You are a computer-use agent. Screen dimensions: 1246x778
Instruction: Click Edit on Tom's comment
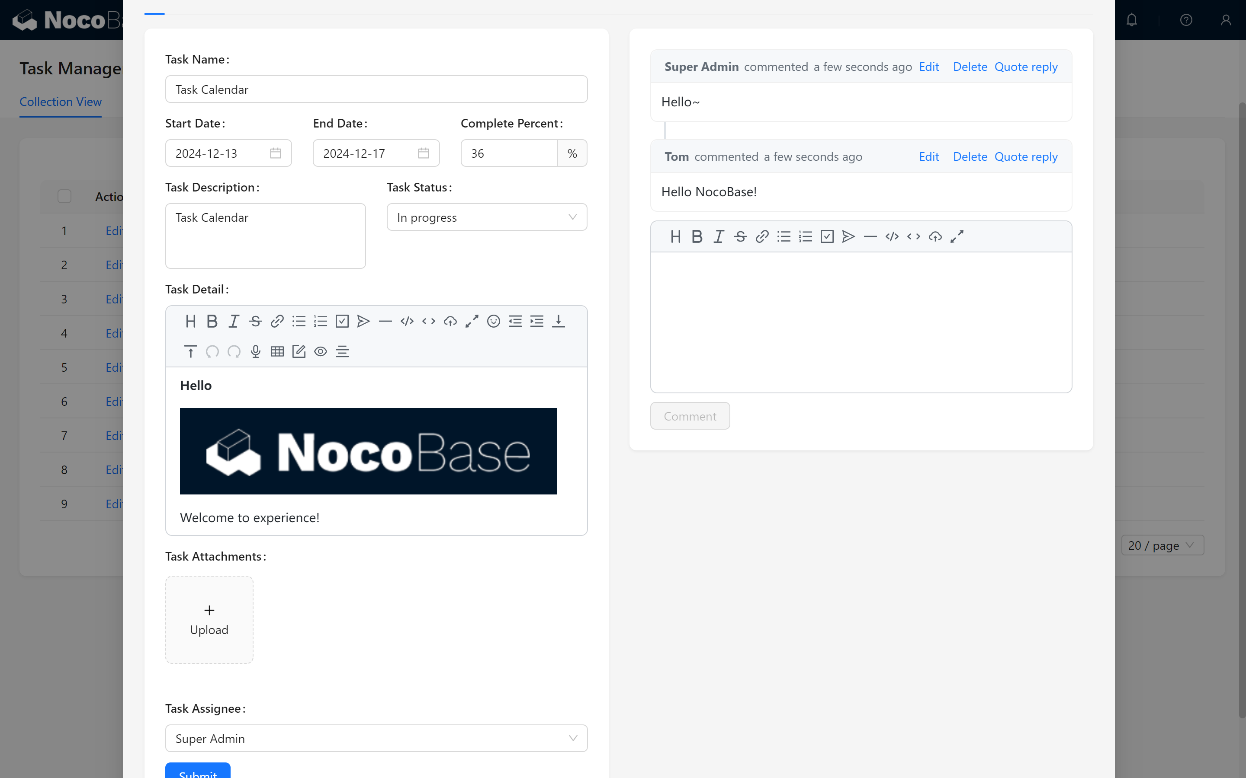pyautogui.click(x=929, y=157)
